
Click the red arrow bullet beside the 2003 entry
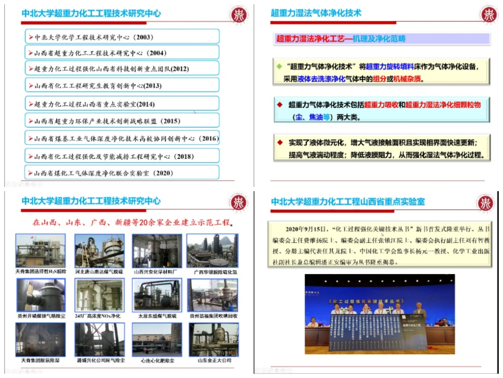[31, 37]
